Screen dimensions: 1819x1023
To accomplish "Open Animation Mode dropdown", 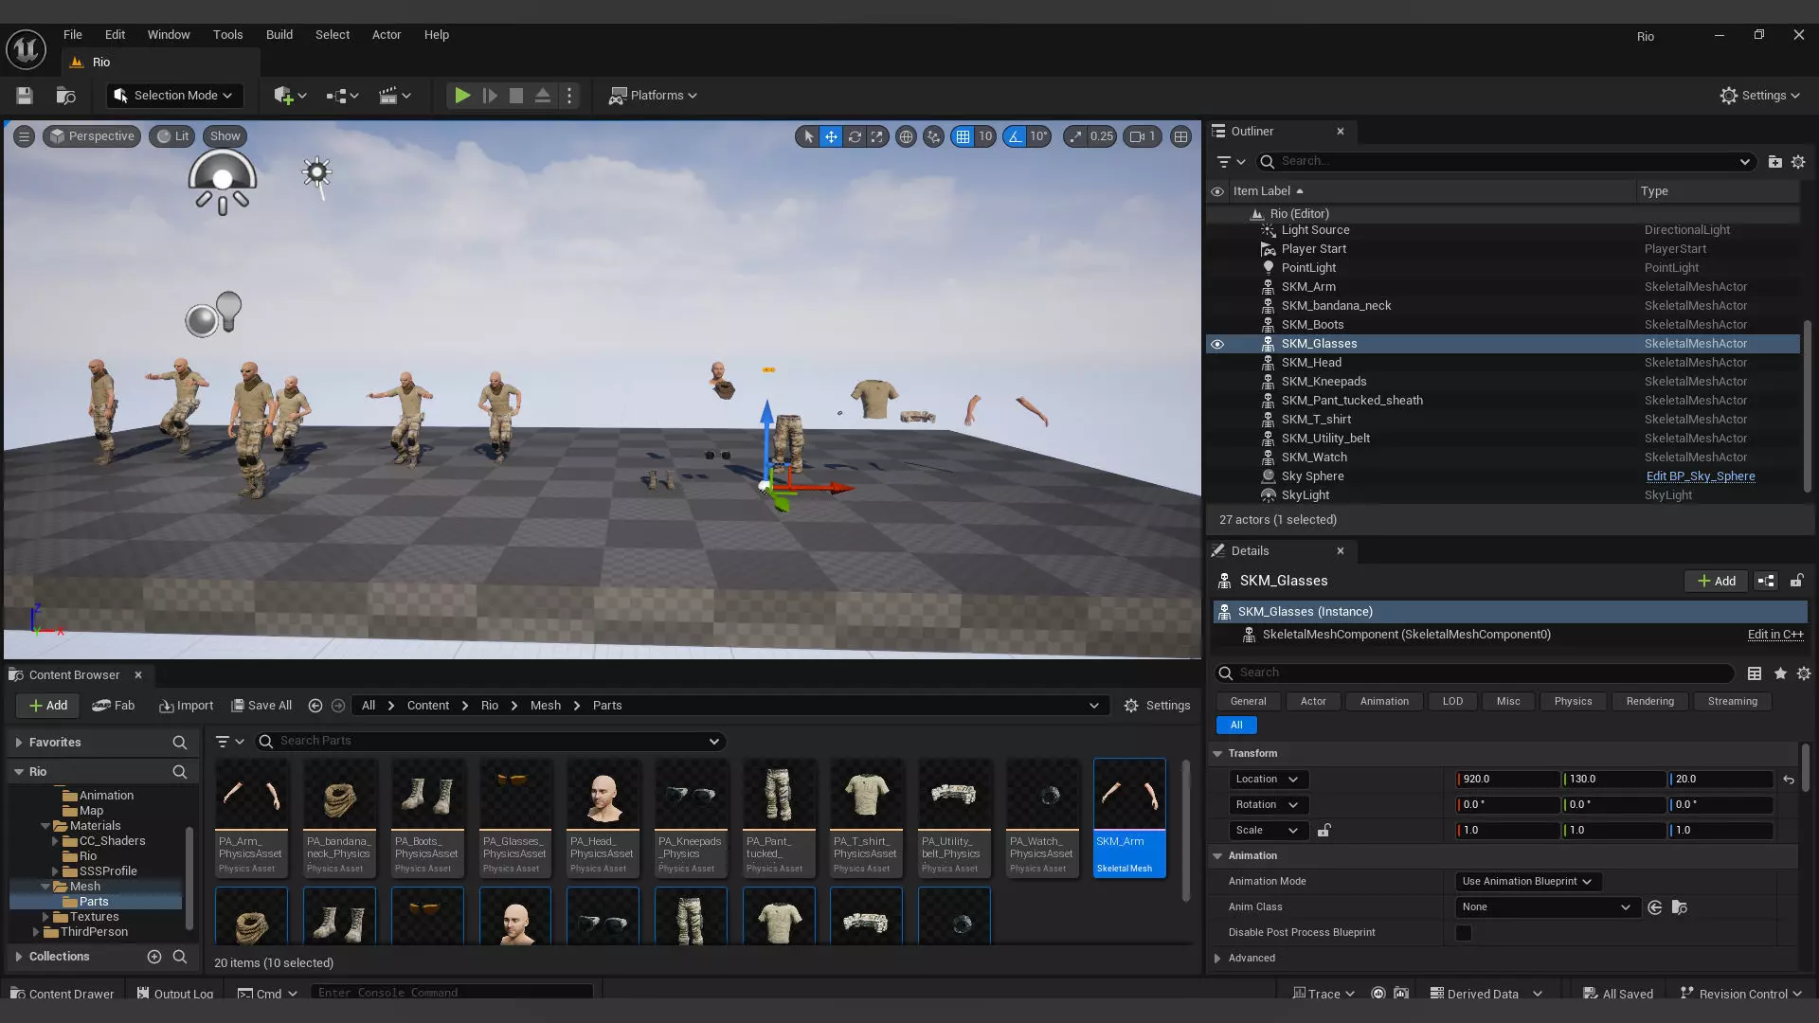I will 1526,882.
